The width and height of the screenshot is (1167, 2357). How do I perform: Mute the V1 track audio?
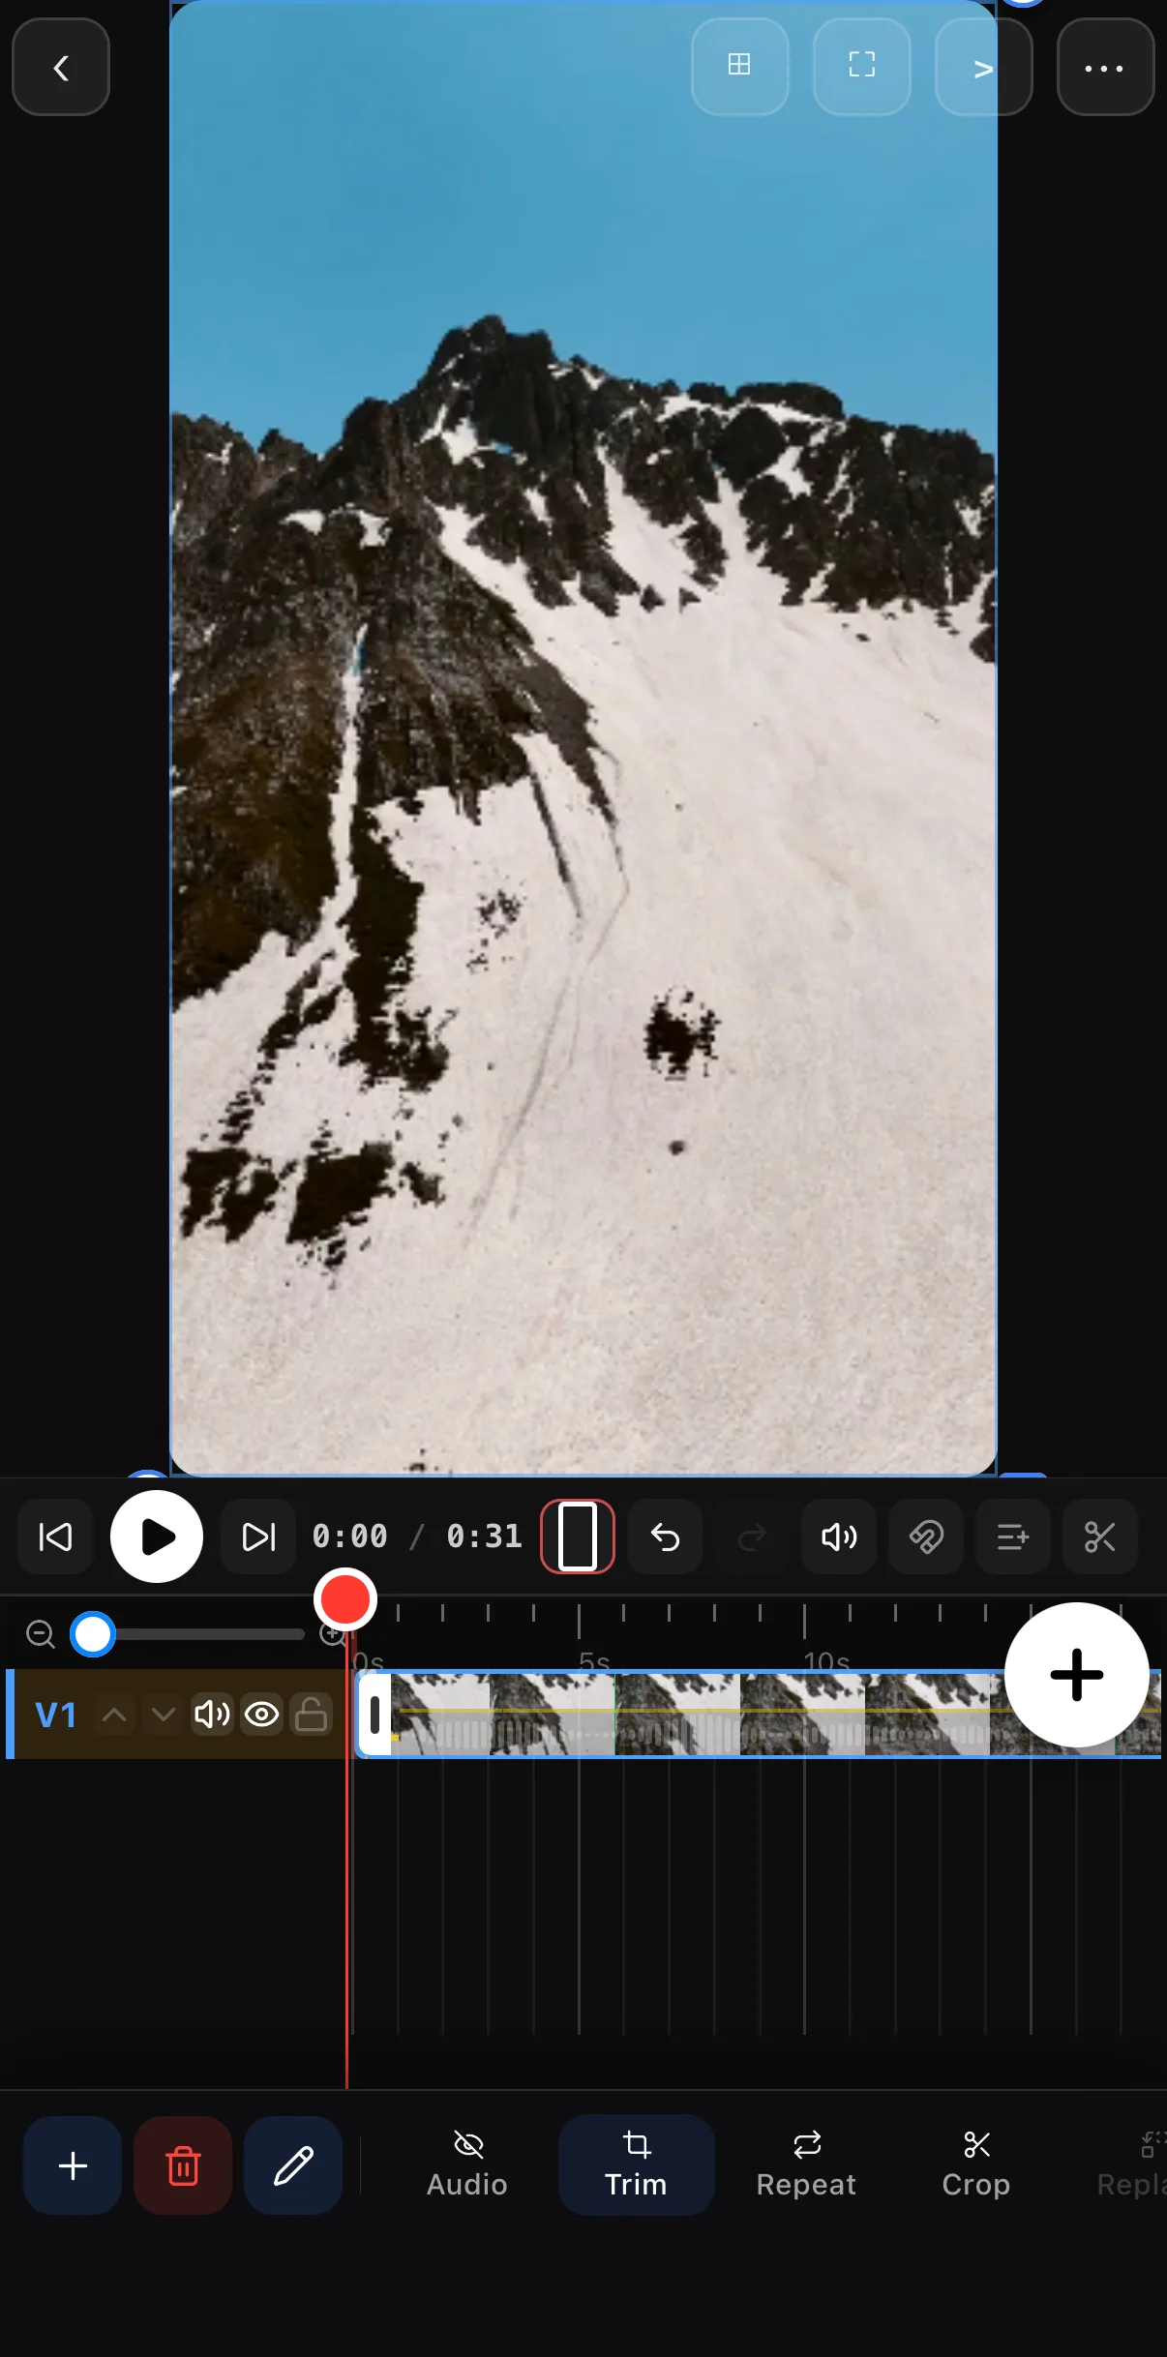point(212,1716)
